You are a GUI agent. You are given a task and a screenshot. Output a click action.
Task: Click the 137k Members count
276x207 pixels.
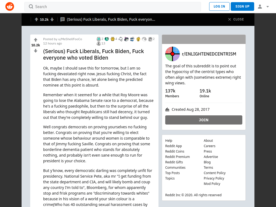point(172,93)
